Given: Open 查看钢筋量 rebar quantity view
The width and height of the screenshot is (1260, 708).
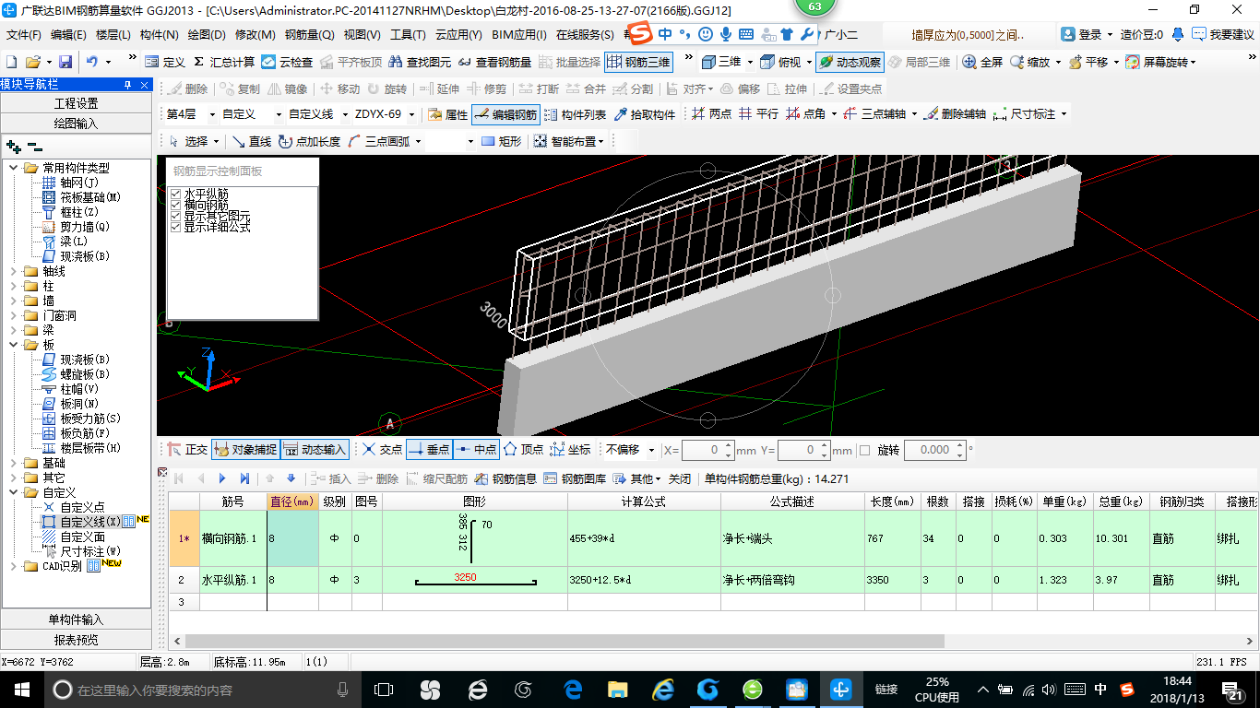Looking at the screenshot, I should click(494, 62).
